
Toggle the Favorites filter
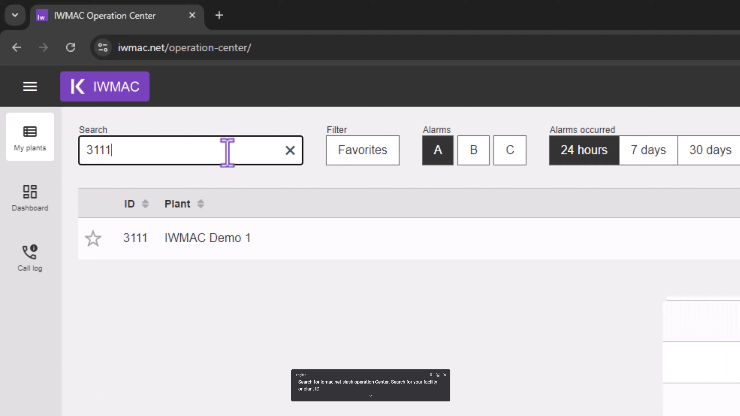pos(363,150)
